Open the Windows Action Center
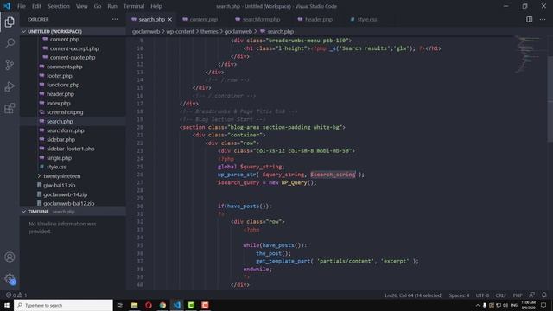 point(543,305)
